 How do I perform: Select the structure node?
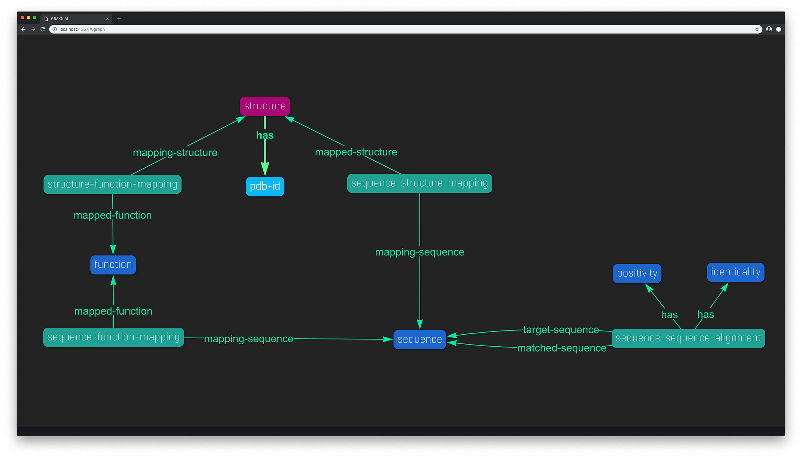point(265,106)
